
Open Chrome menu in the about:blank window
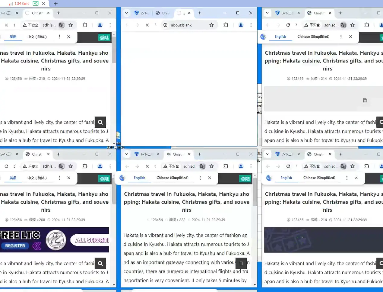(251, 25)
